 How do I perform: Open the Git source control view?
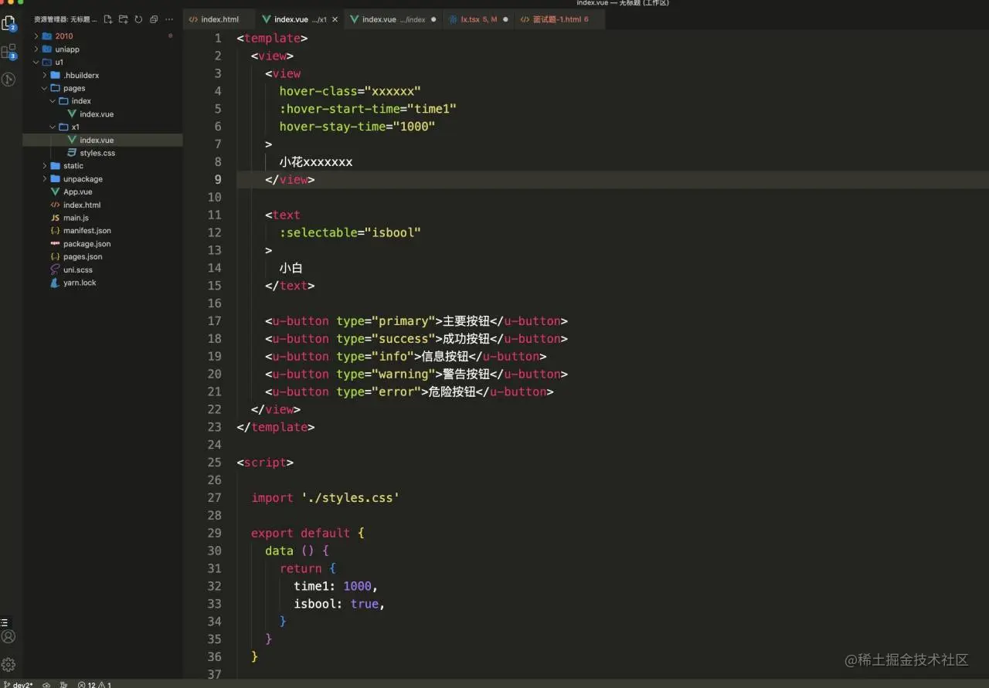(x=8, y=80)
